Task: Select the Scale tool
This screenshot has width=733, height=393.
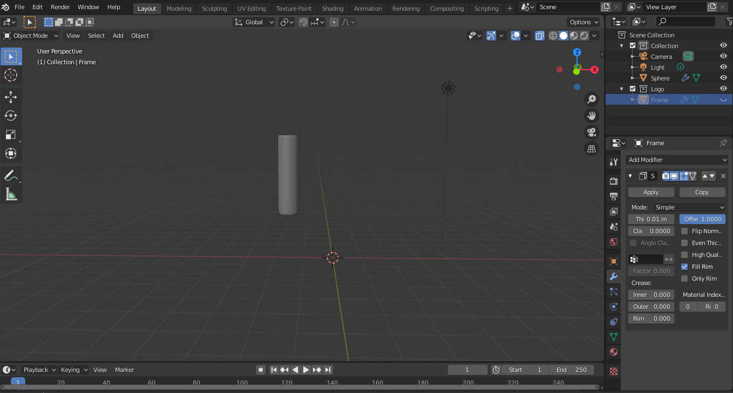Action: [11, 134]
